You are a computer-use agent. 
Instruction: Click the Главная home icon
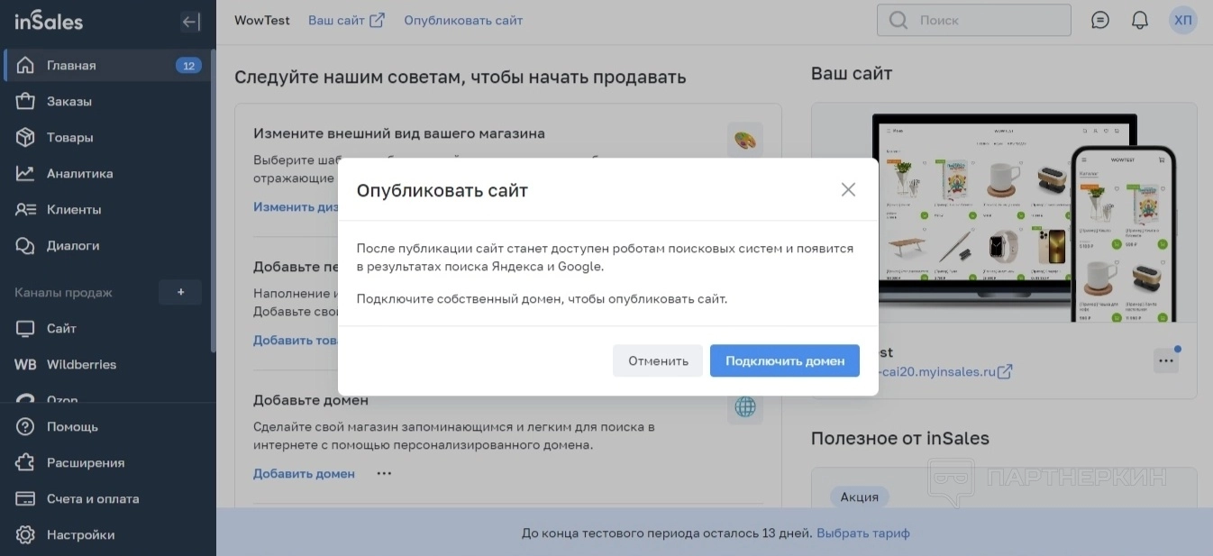coord(25,65)
